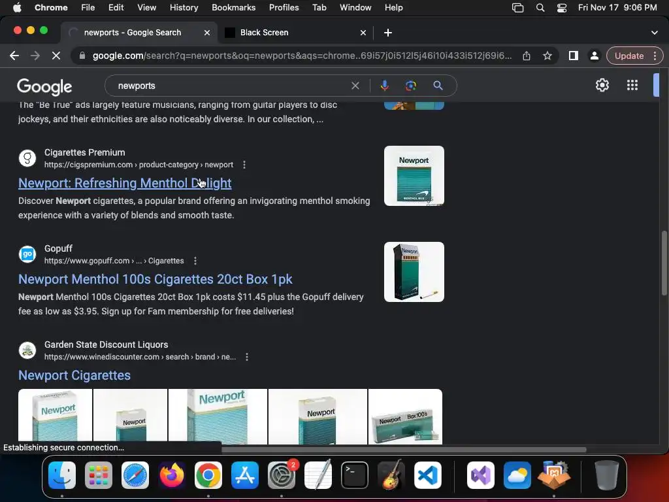This screenshot has width=669, height=502.
Task: Open Newport: Refreshing Menthol Delight result
Action: pos(125,183)
